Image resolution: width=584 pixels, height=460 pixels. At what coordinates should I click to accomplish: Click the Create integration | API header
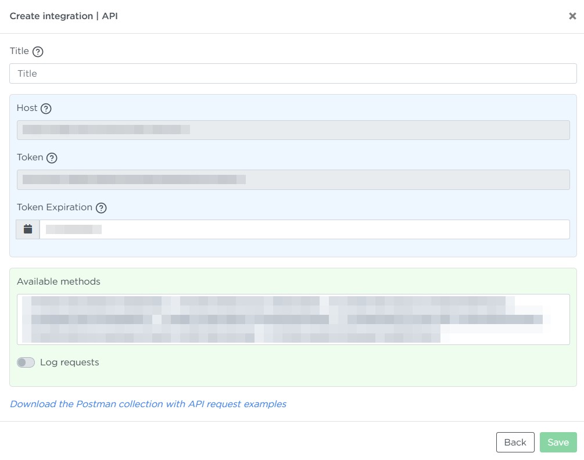coord(64,16)
